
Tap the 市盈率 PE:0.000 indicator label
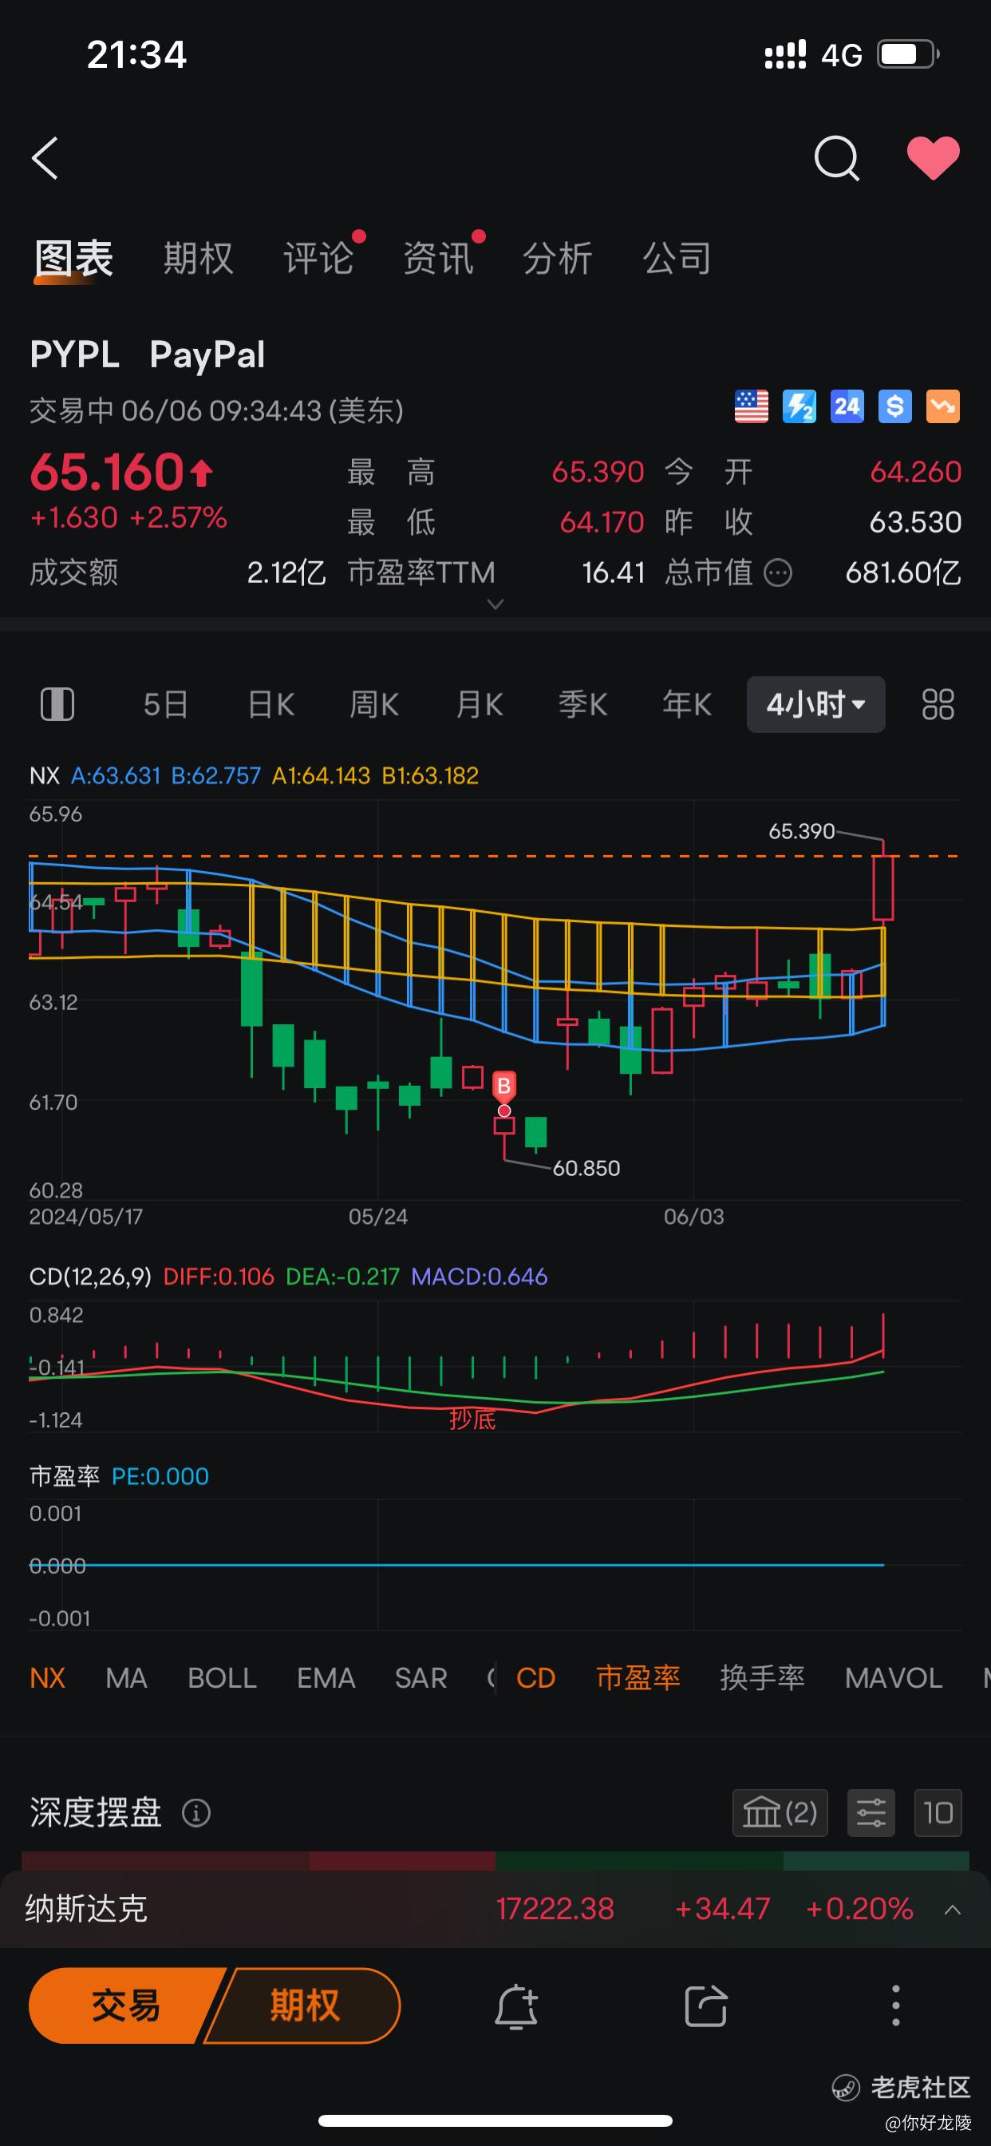119,1476
